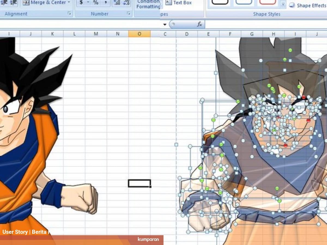The image size is (327, 245).
Task: Select highlighted column O header
Action: pyautogui.click(x=139, y=34)
